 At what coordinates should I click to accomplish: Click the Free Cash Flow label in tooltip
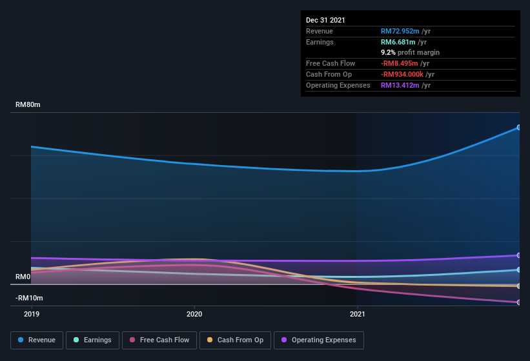[331, 63]
